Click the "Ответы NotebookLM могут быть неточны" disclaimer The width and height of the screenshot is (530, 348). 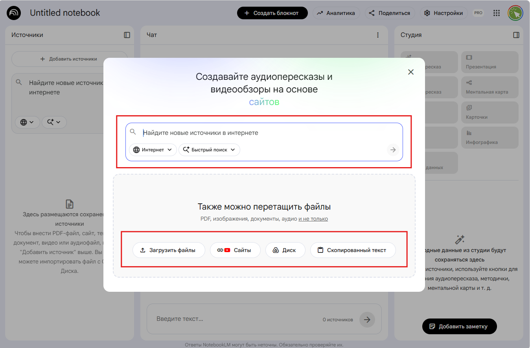264,345
